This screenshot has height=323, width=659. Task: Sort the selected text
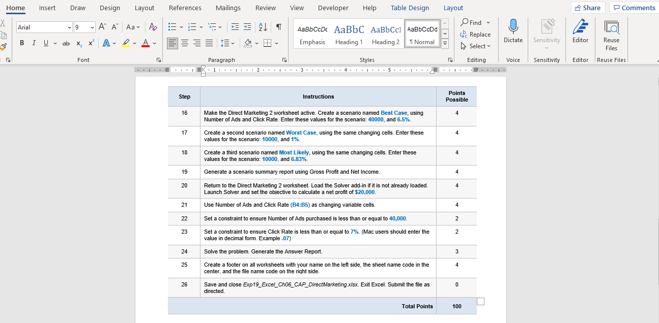(263, 27)
